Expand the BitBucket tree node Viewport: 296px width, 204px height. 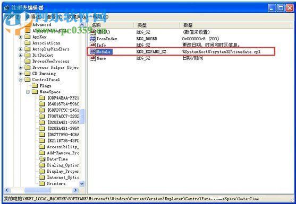coord(20,55)
